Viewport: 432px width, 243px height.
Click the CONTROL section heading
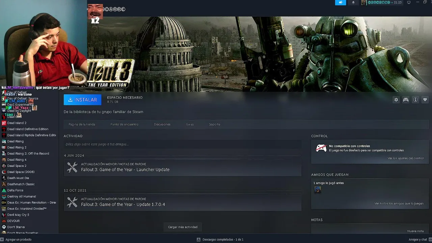(319, 136)
